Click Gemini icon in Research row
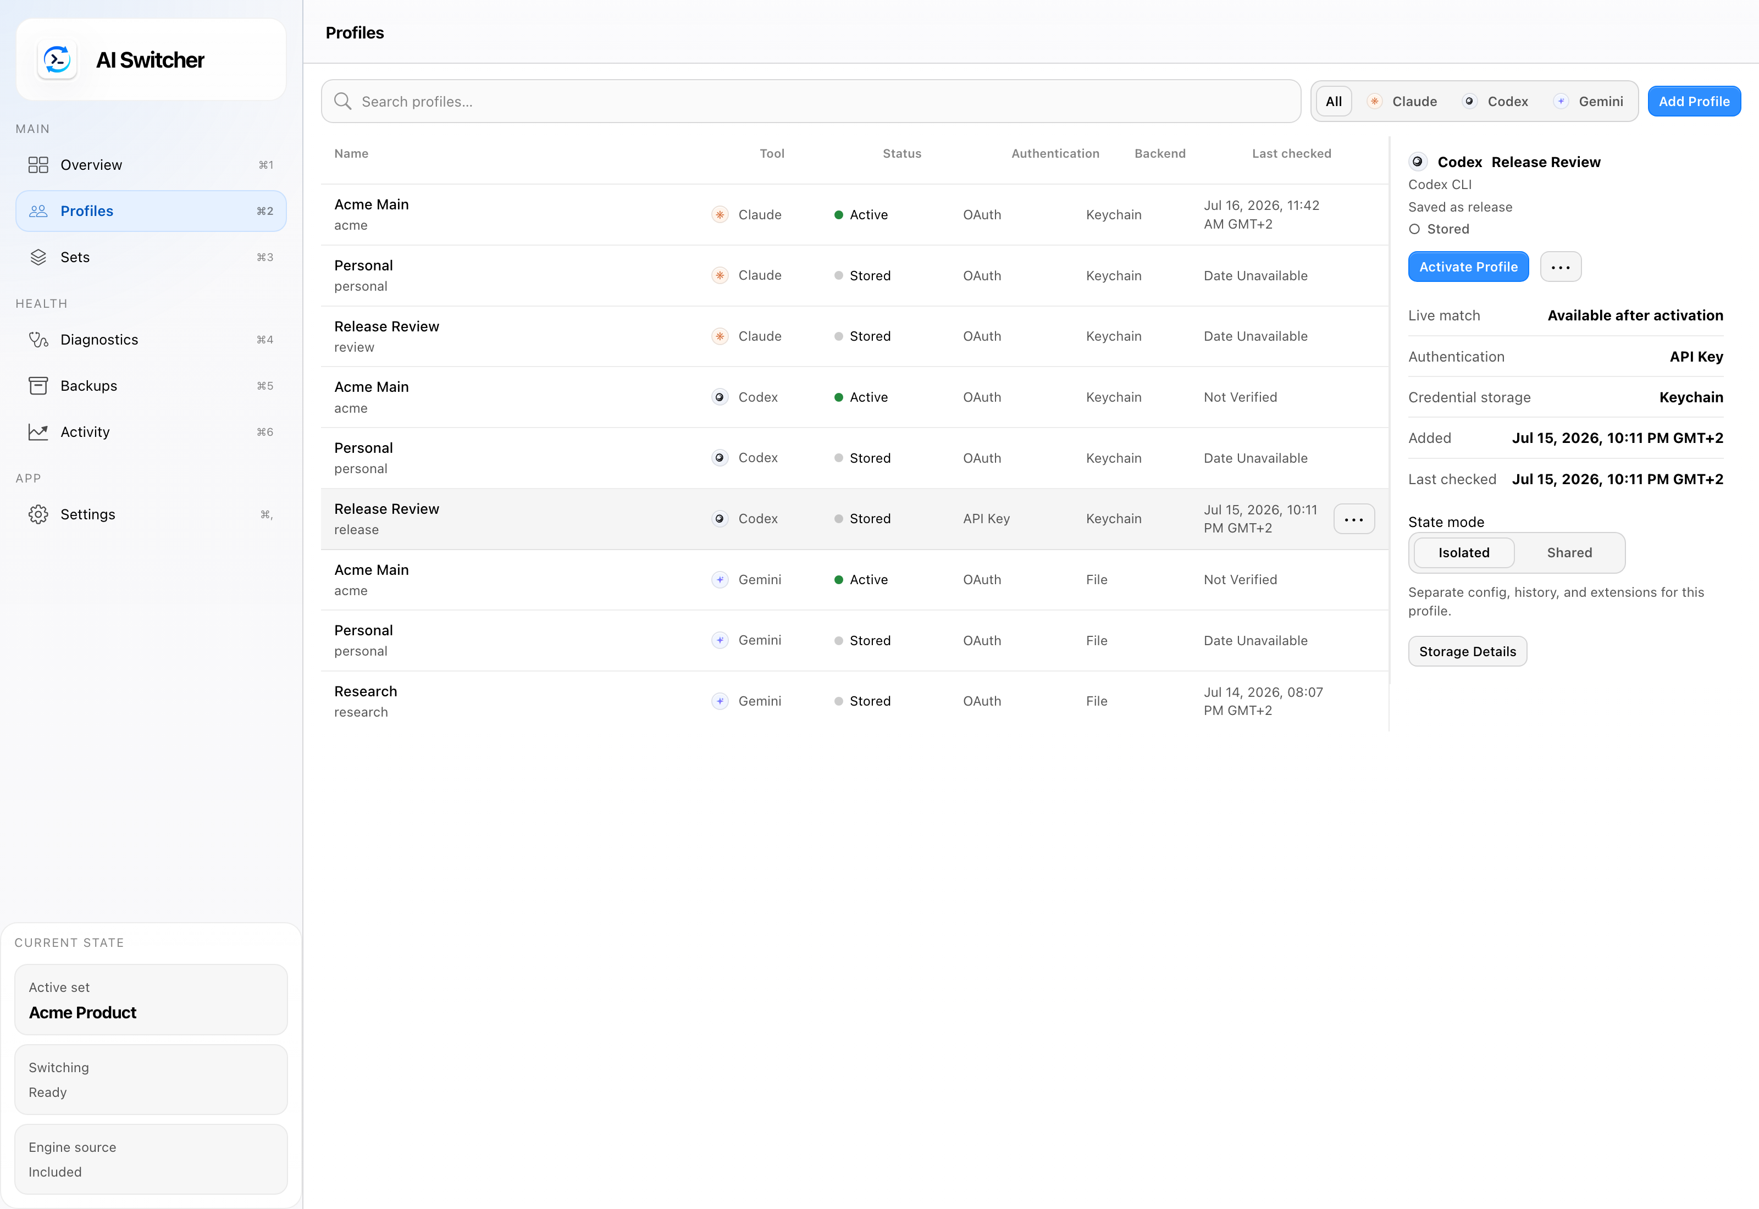Viewport: 1759px width, 1209px height. [720, 701]
